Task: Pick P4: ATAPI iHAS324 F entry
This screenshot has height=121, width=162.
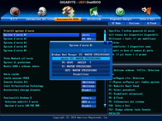Action: [x=81, y=62]
